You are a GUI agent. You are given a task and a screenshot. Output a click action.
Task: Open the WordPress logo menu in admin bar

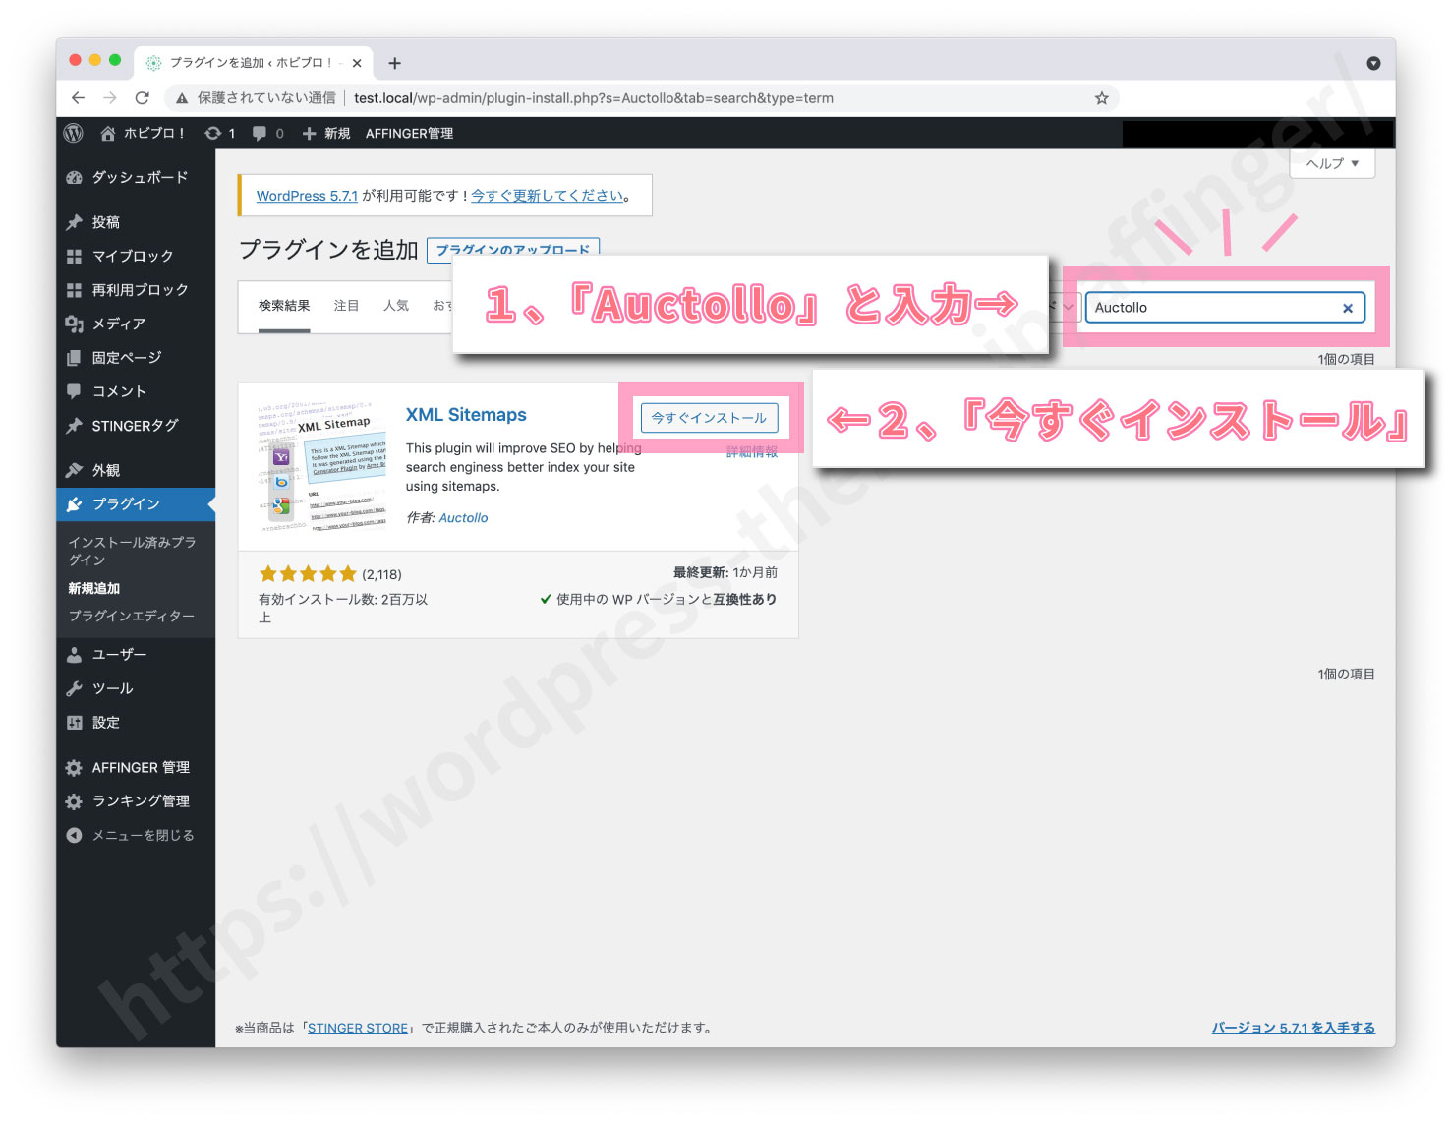(74, 133)
